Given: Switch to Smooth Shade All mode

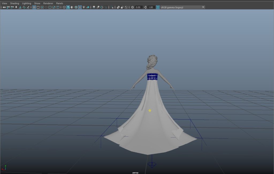Looking at the screenshot, I should (x=68, y=7).
